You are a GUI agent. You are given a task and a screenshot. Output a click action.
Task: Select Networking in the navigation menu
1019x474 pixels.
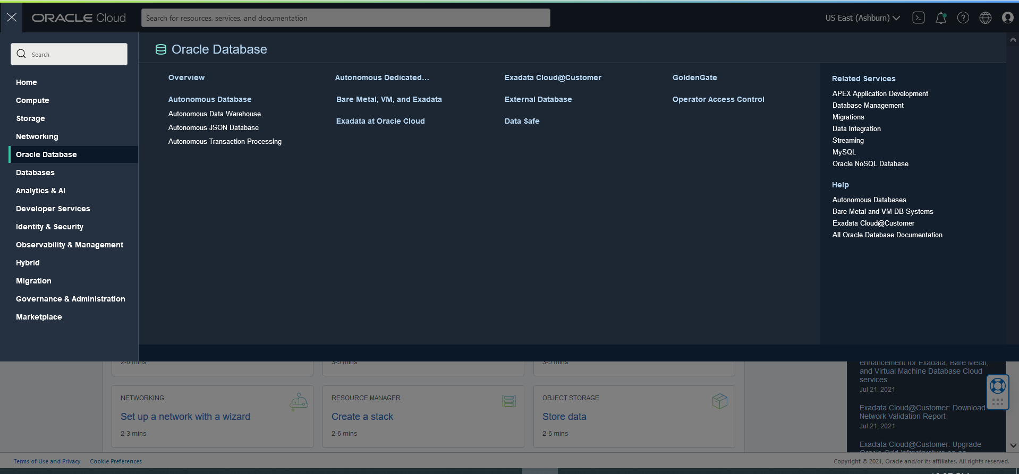click(37, 136)
